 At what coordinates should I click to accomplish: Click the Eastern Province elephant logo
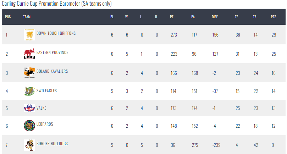29,54
